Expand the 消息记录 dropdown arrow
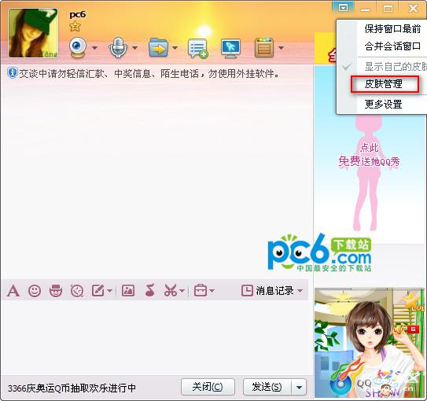This screenshot has width=427, height=401. (x=300, y=291)
